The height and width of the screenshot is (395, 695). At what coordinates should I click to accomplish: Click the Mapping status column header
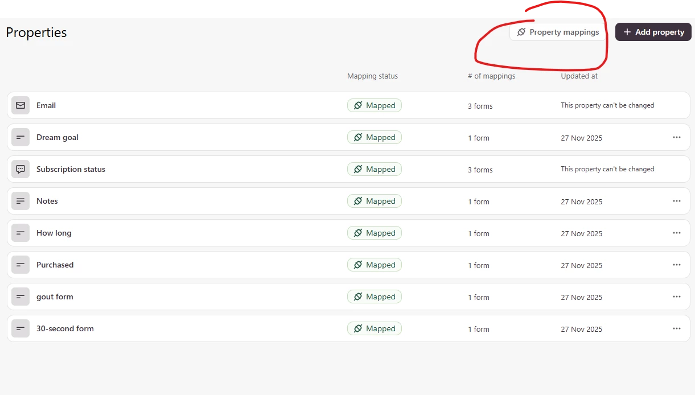(x=372, y=76)
